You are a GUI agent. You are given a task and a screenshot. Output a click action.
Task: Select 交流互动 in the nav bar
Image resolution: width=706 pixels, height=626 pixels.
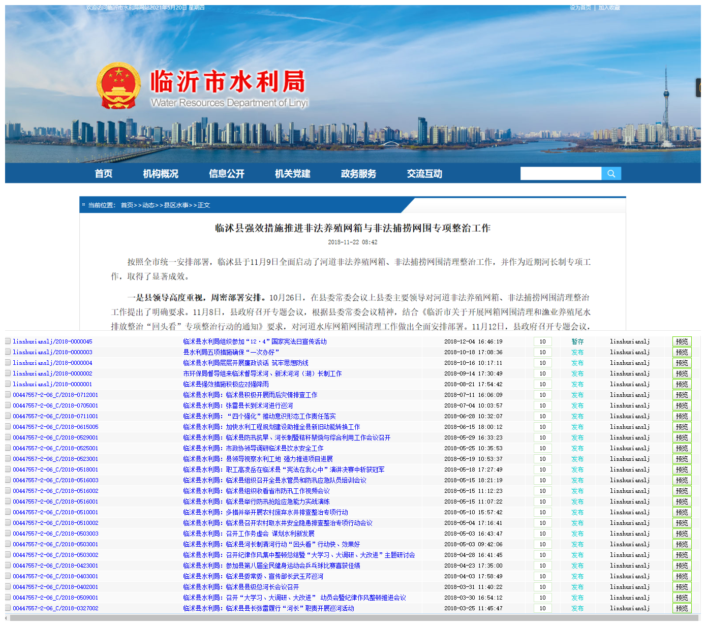pos(424,174)
